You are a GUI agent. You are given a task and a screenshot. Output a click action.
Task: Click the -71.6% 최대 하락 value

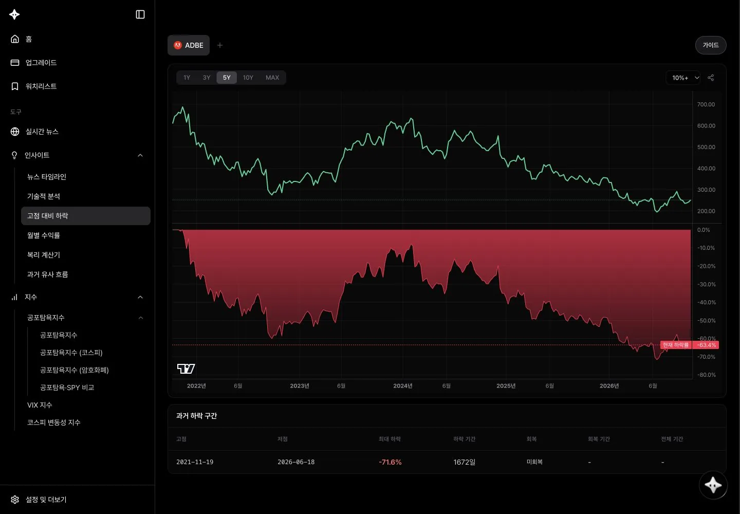click(x=390, y=462)
